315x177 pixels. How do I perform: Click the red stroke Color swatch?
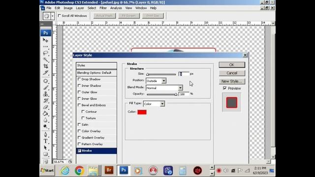tap(142, 112)
